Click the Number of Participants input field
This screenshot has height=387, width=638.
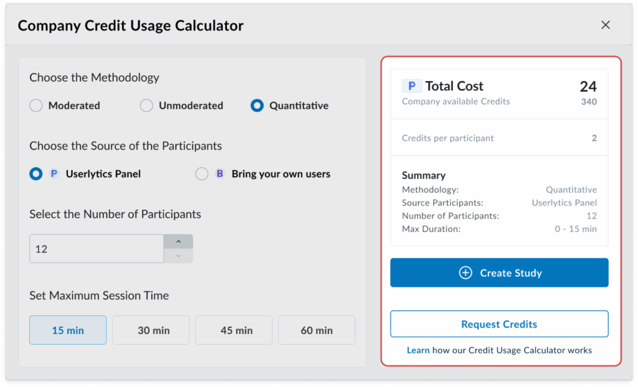click(97, 248)
